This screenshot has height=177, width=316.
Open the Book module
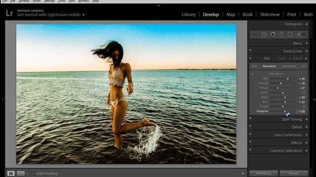tap(248, 15)
